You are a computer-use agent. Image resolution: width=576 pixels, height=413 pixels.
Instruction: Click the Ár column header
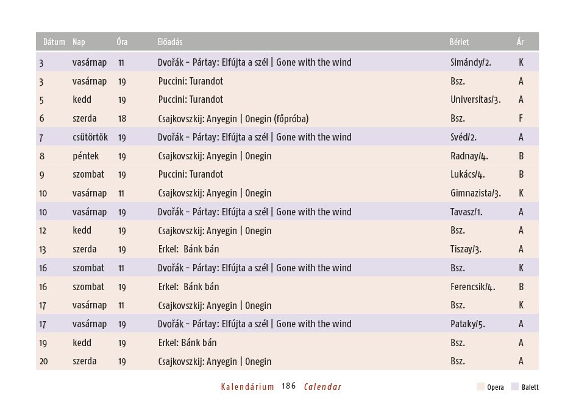[520, 42]
